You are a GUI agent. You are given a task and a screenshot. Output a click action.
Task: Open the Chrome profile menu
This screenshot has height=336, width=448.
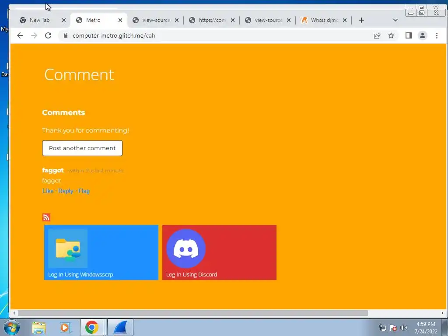pos(423,35)
